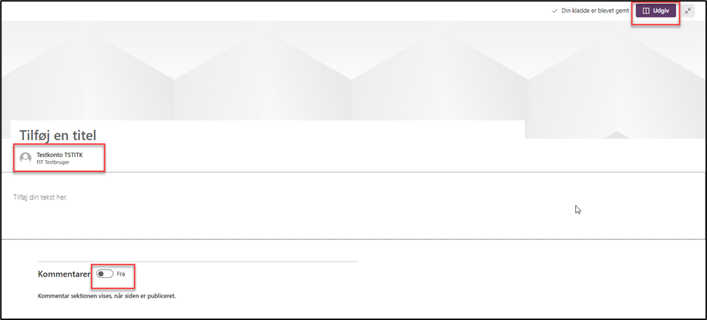Select the author name Testkonto TSTITK
707x320 pixels.
[x=60, y=155]
